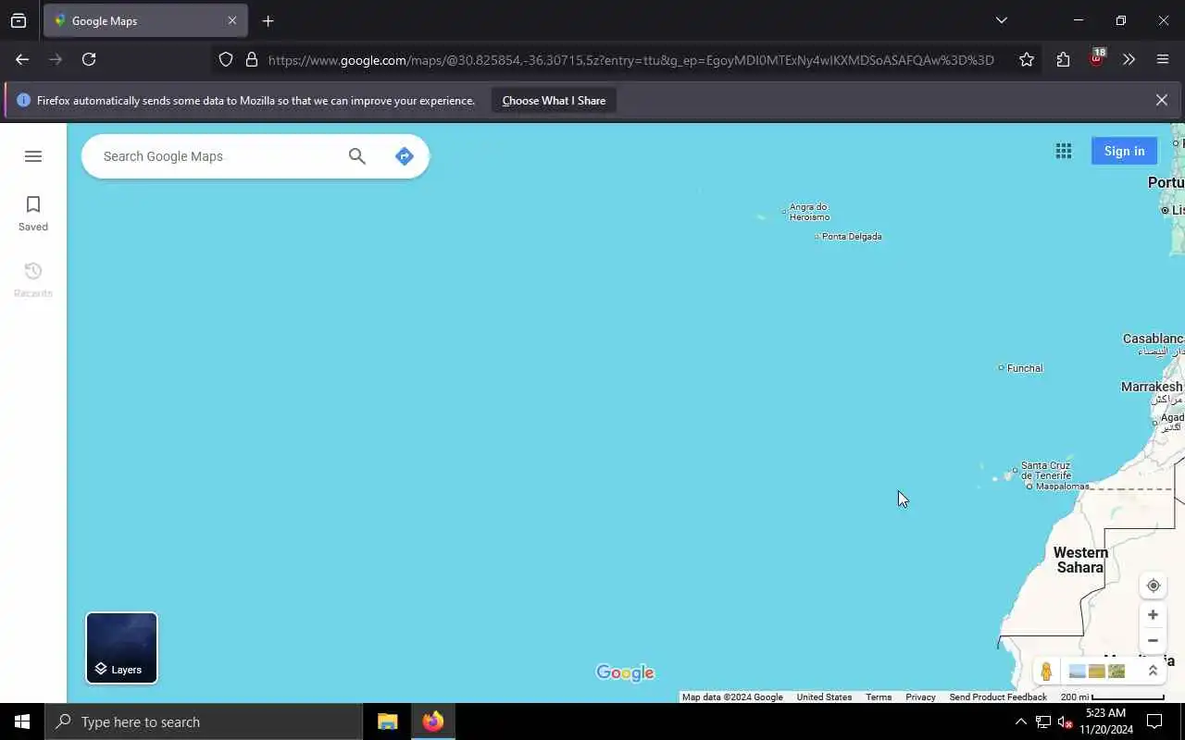Open a new browser tab

click(268, 20)
